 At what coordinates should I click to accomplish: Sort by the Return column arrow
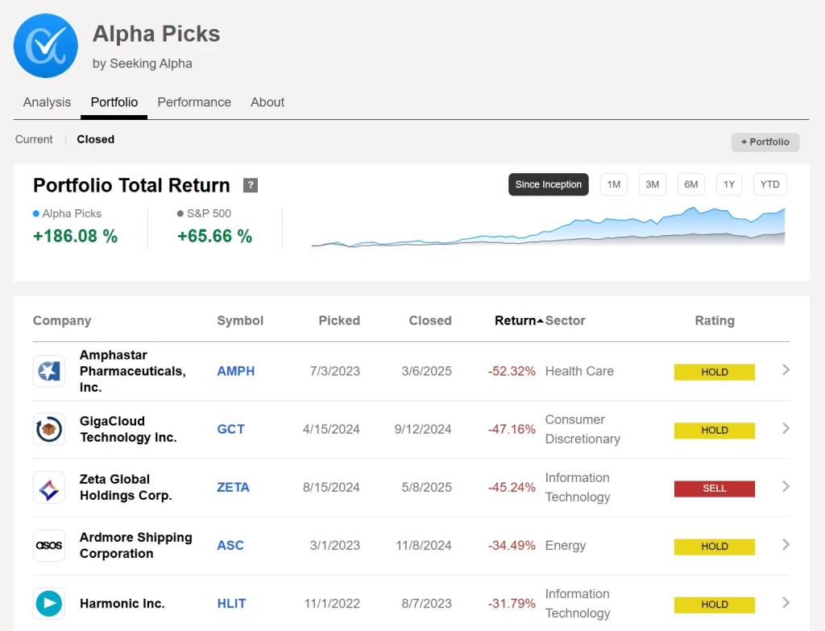[x=540, y=320]
